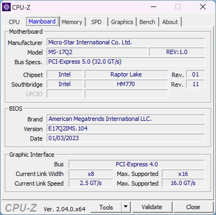Screen dimensions: 216x215
Task: Click the Southbridge vendor Intel field
Action: [x=65, y=84]
